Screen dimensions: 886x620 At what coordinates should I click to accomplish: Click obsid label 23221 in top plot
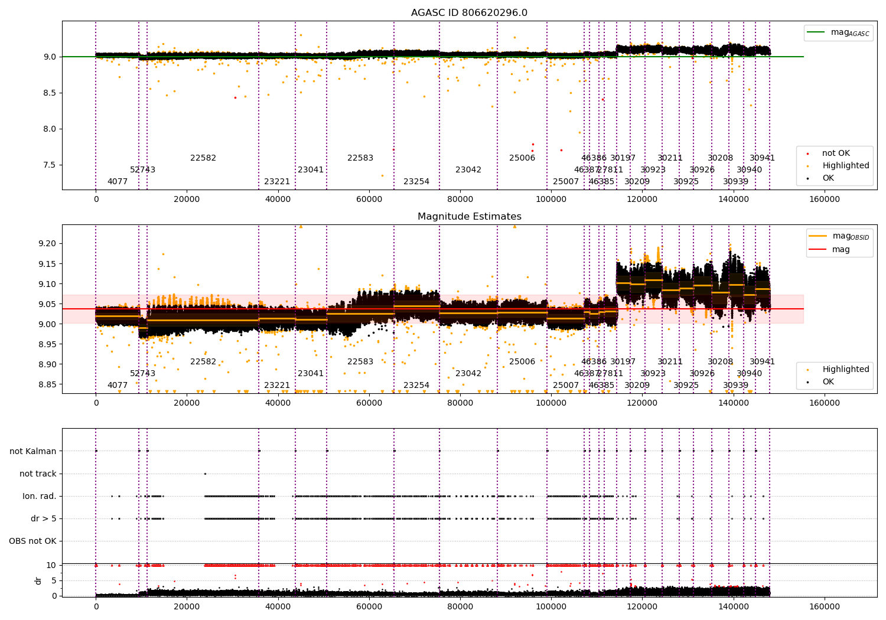tap(277, 182)
